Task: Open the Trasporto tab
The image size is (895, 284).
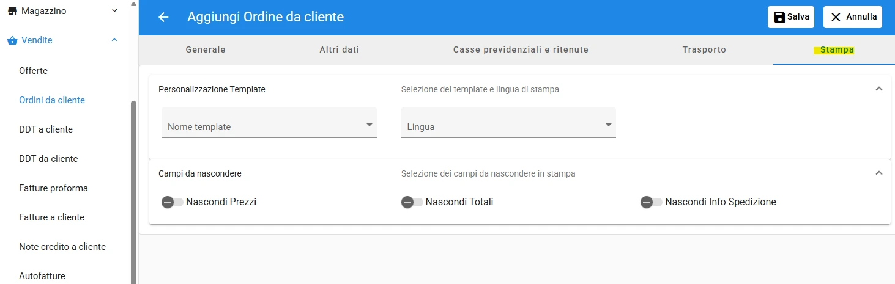Action: click(x=704, y=49)
